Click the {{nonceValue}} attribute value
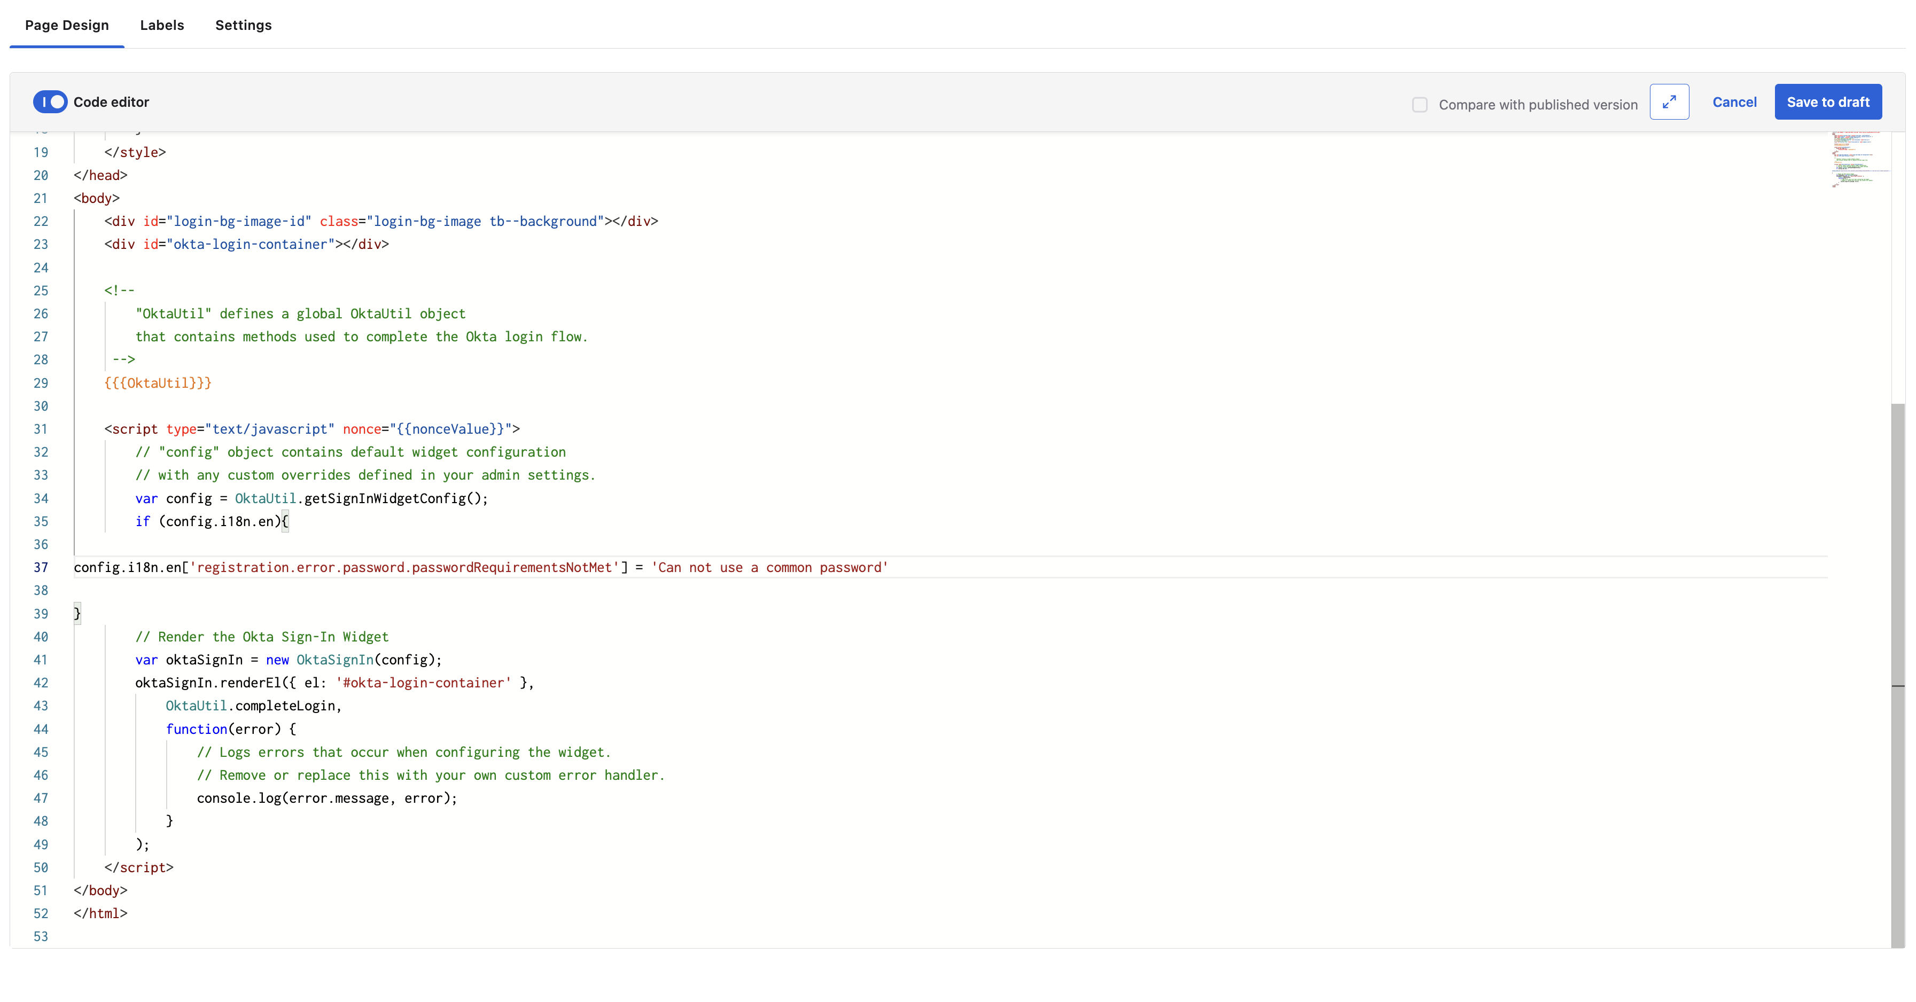Image resolution: width=1916 pixels, height=1002 pixels. click(451, 429)
